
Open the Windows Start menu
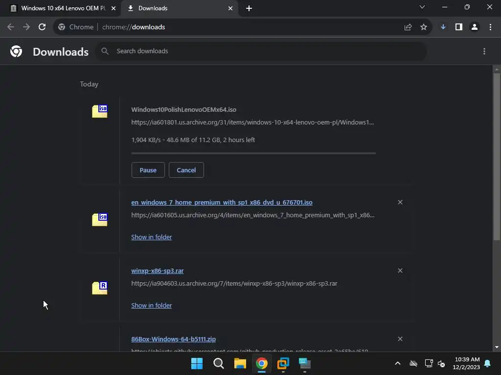tap(197, 363)
